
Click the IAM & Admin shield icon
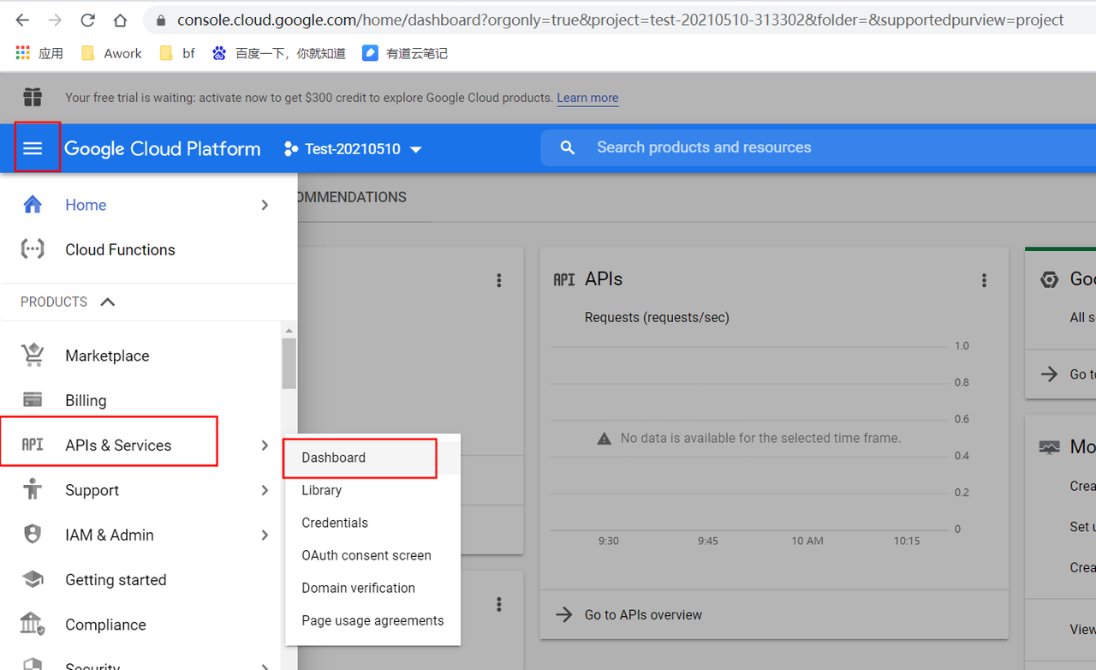coord(32,535)
